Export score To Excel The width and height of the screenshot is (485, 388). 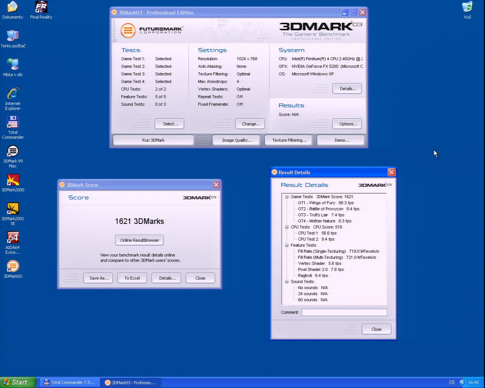point(132,278)
